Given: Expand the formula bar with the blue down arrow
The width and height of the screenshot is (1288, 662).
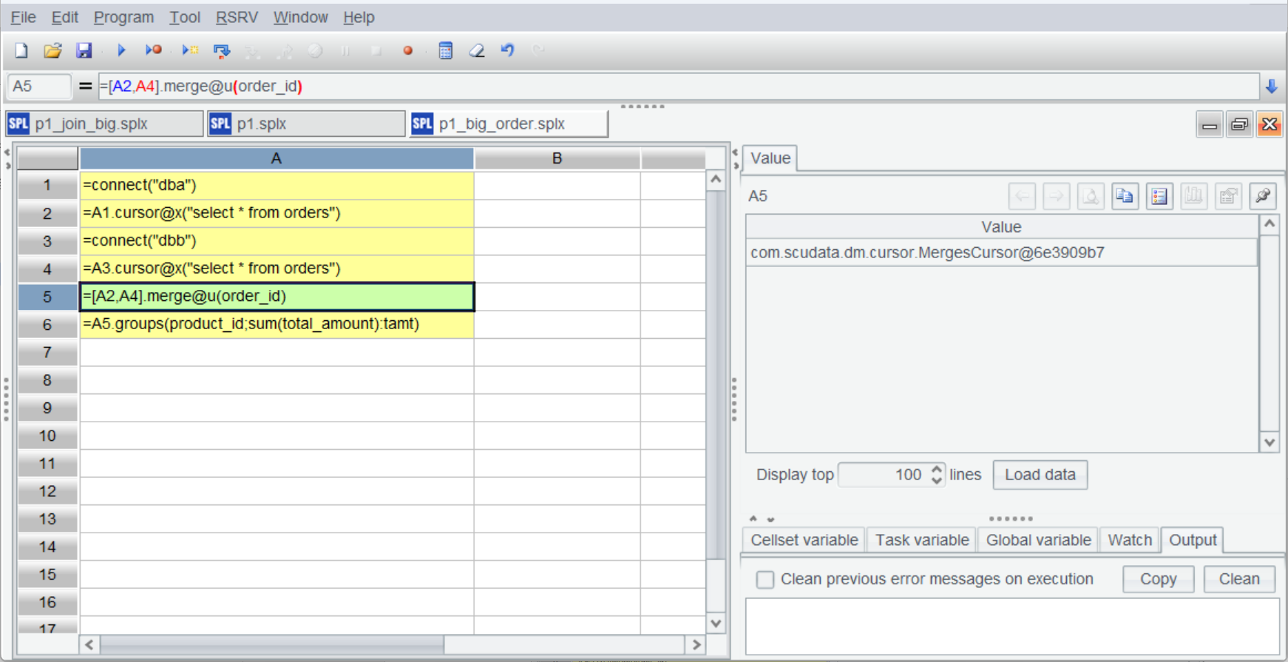Looking at the screenshot, I should [x=1271, y=87].
